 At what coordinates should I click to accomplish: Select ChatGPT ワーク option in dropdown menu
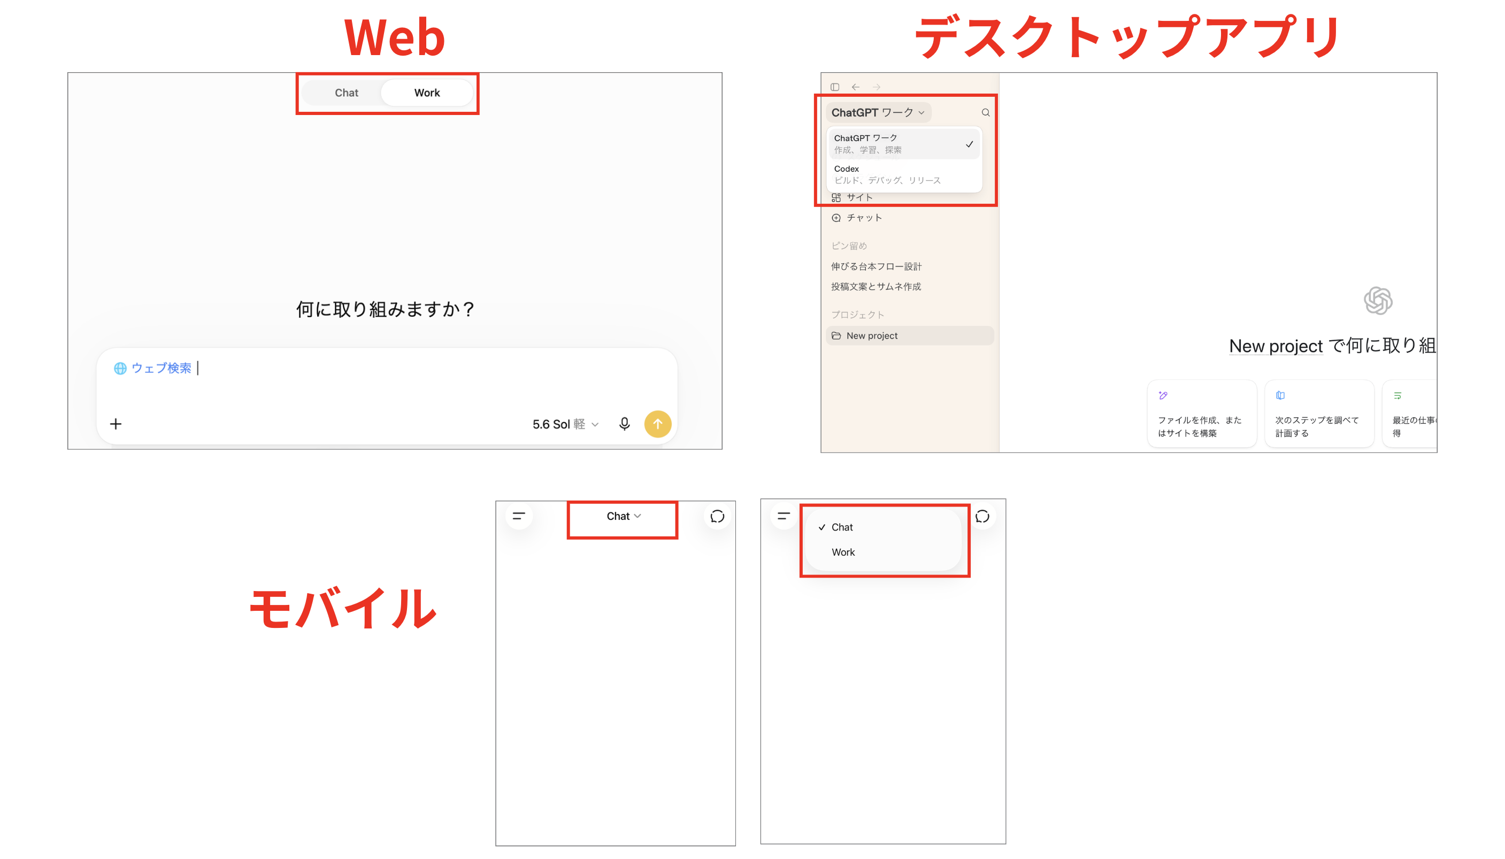tap(903, 144)
